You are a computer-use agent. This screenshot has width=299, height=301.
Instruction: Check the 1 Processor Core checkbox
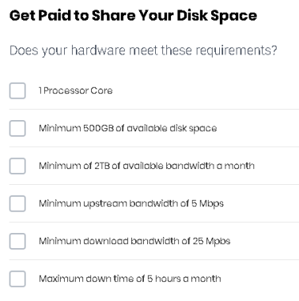(17, 91)
